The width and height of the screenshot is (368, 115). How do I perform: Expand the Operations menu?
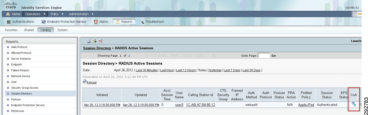click(x=35, y=14)
